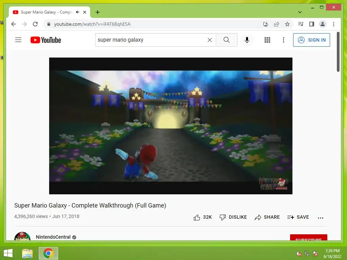Go back in Chrome

coord(14,24)
